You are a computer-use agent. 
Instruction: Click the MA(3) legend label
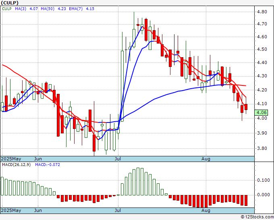pyautogui.click(x=21, y=8)
